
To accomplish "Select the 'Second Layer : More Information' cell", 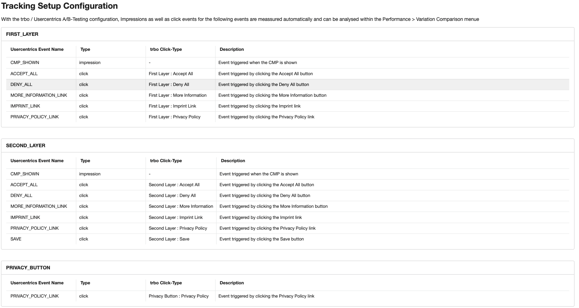I will (181, 206).
